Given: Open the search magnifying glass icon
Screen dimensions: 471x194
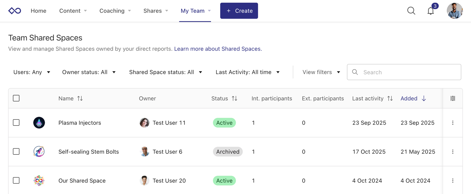Looking at the screenshot, I should click(411, 11).
